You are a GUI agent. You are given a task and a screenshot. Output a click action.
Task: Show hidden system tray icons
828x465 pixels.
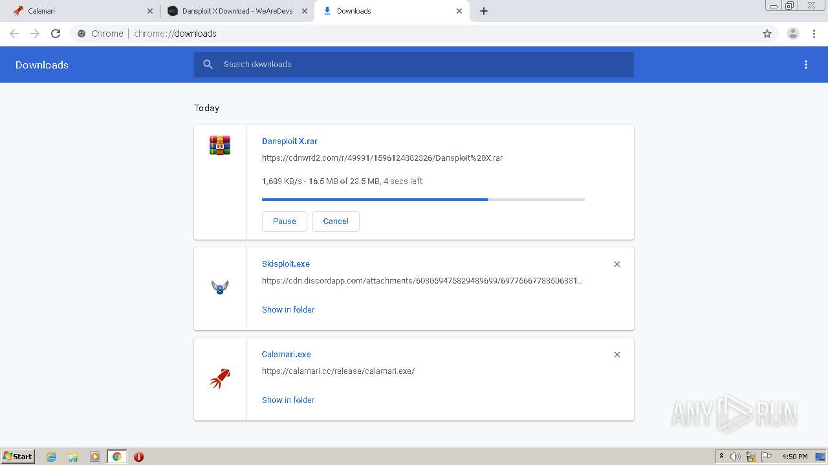[721, 457]
